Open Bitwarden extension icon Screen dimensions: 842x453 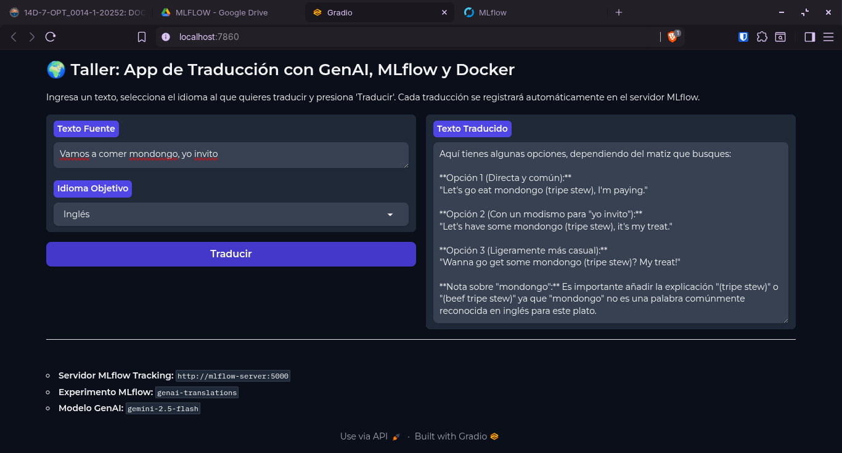[x=743, y=37]
